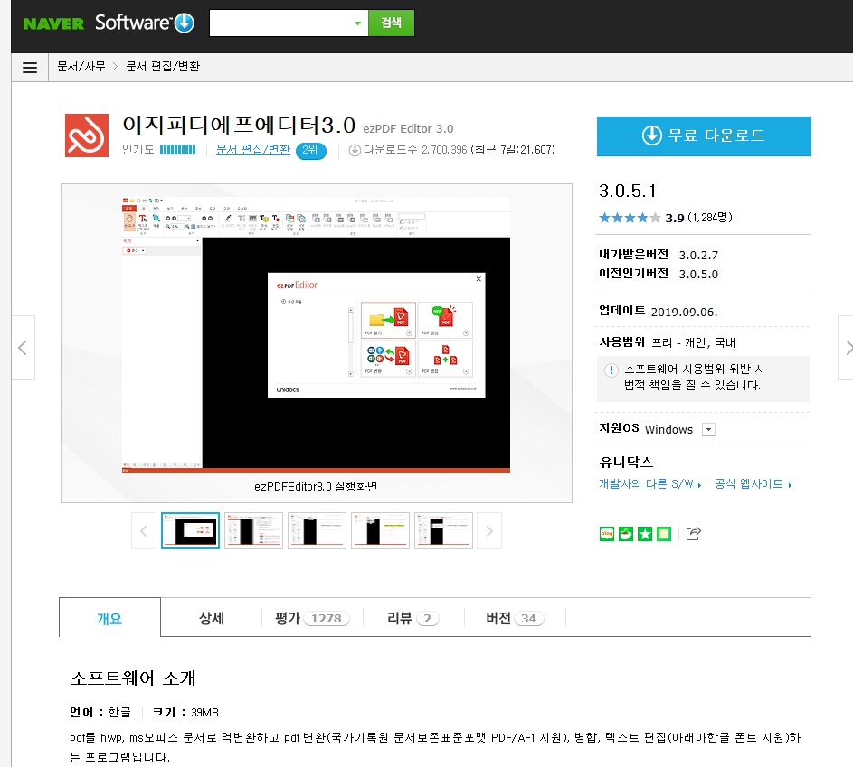Click the developer name 유니닥스
Image resolution: width=853 pixels, height=767 pixels.
coord(626,463)
